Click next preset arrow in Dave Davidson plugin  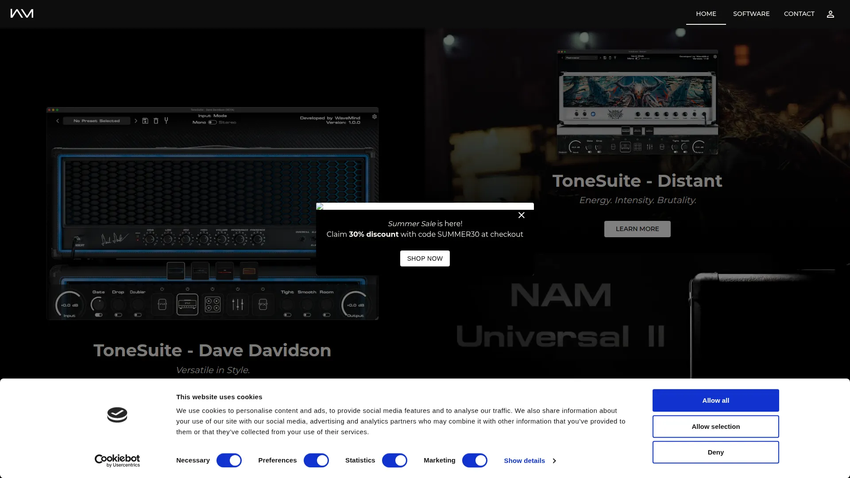(x=135, y=121)
